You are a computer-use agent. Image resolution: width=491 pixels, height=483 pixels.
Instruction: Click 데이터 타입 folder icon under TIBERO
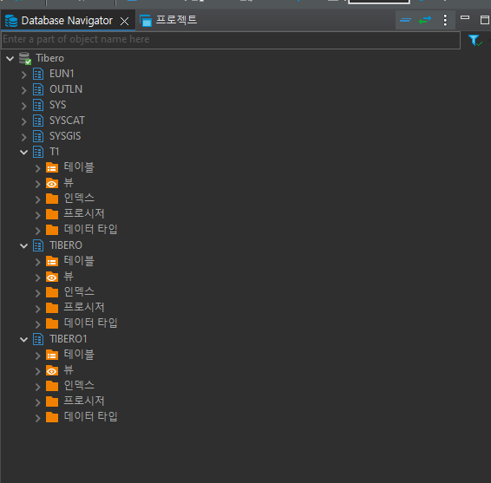52,323
